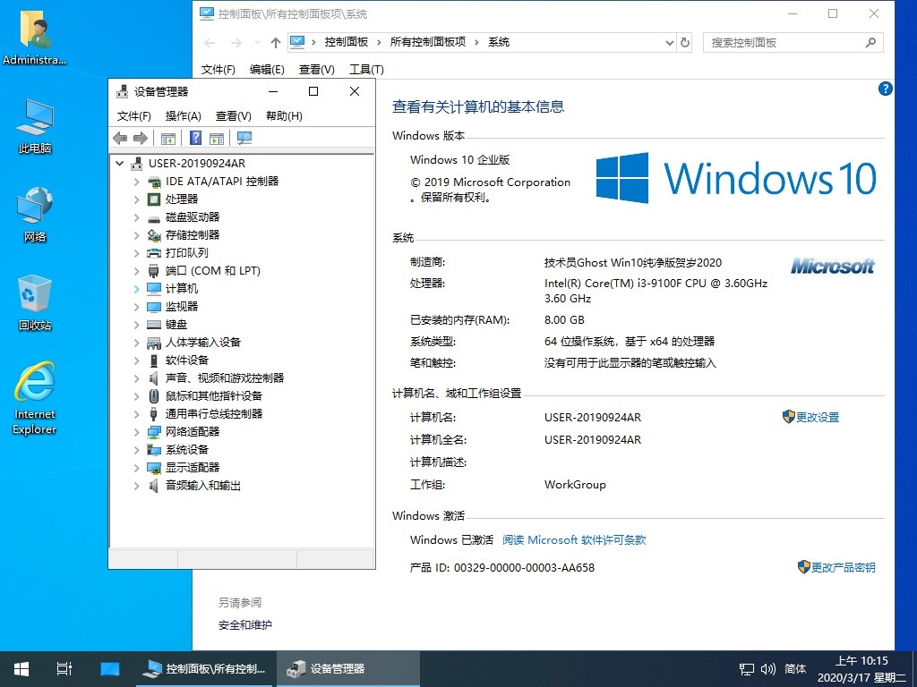This screenshot has height=687, width=917.
Task: Open the address bar history dropdown
Action: coord(670,42)
